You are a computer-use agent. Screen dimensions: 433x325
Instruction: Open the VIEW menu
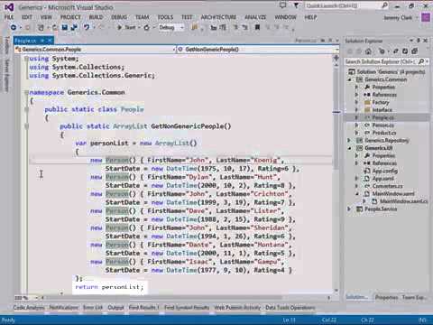[46, 17]
